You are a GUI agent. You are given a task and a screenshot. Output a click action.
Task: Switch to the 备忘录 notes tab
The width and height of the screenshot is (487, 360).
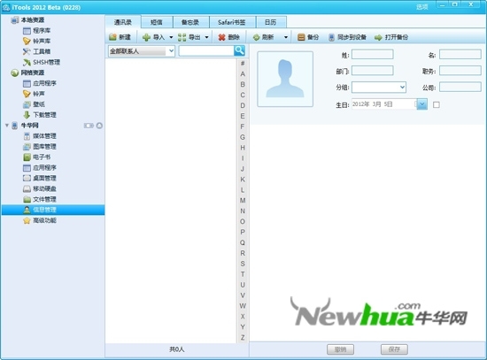click(190, 22)
